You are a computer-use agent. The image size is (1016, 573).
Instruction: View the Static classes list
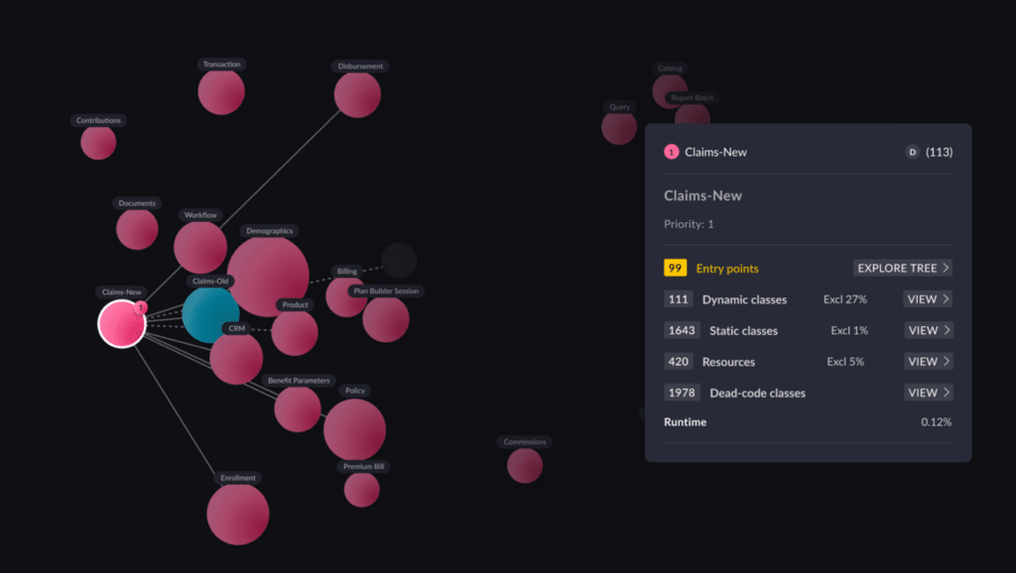(x=929, y=330)
